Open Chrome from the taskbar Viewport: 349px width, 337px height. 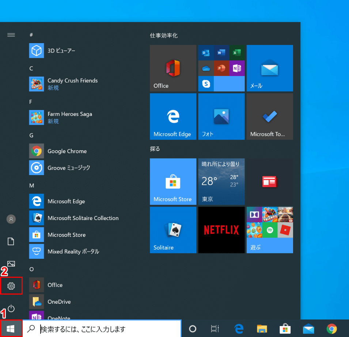point(331,329)
